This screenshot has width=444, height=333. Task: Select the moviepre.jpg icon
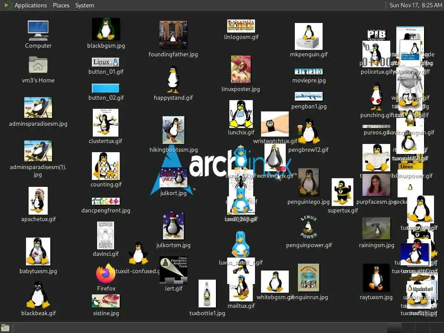pos(309,72)
